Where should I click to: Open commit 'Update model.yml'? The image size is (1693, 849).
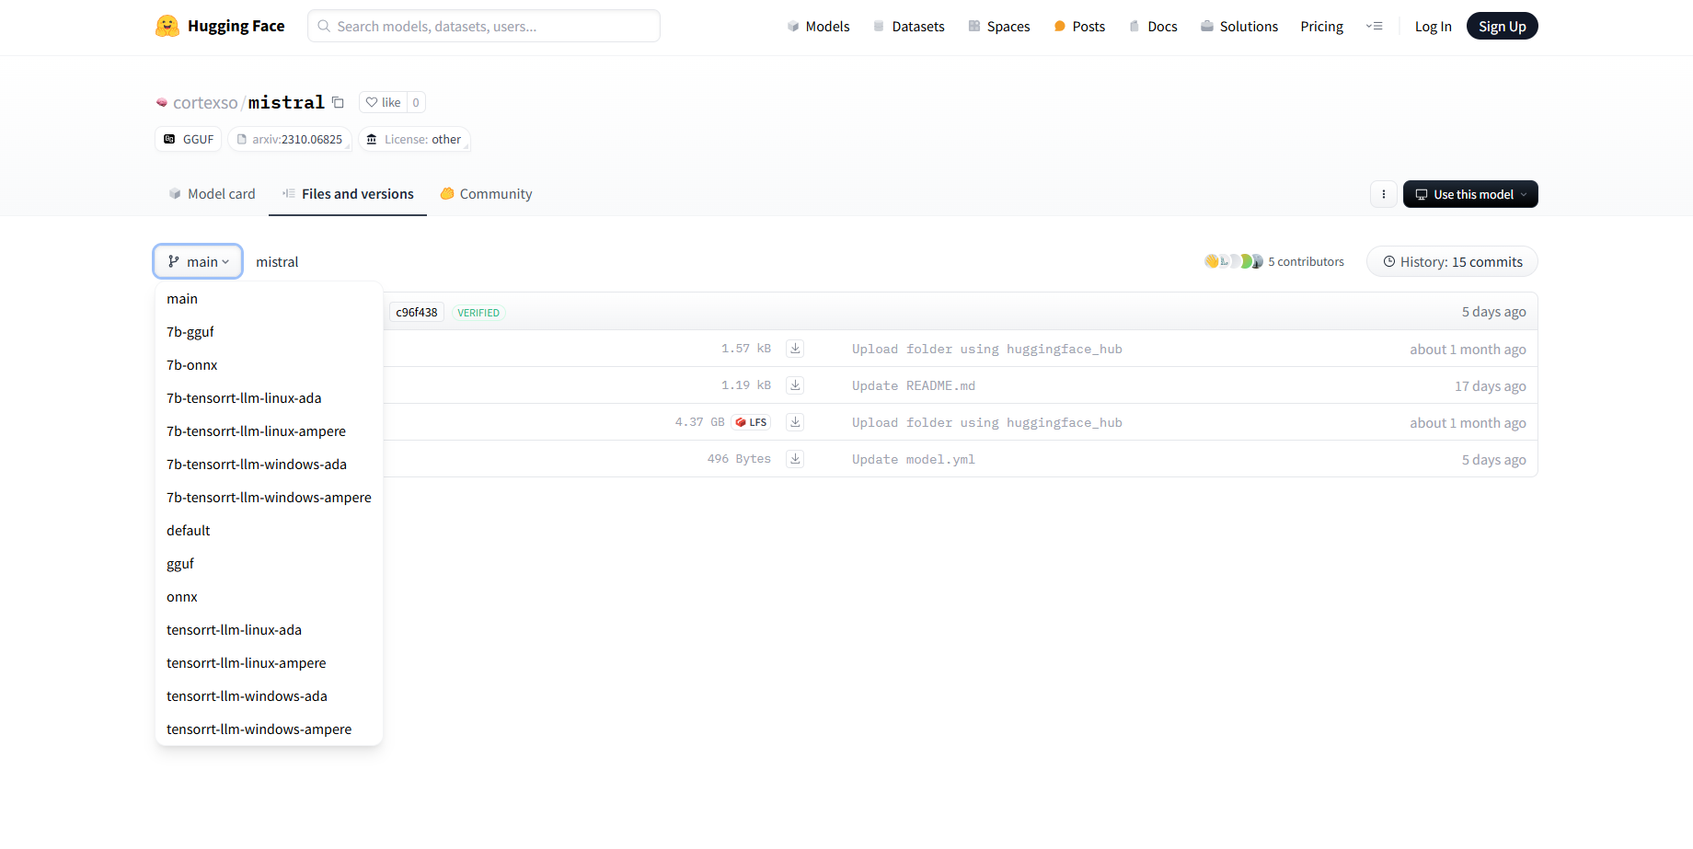[914, 459]
